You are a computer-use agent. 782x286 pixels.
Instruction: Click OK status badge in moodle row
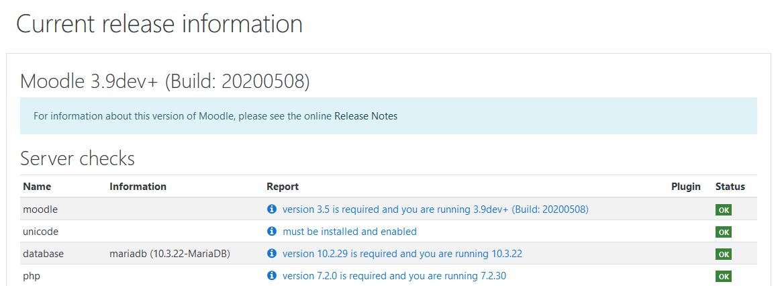coord(724,210)
